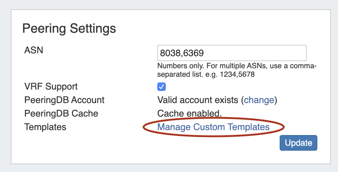Open Manage Custom Templates
The image size is (338, 172).
(x=213, y=127)
